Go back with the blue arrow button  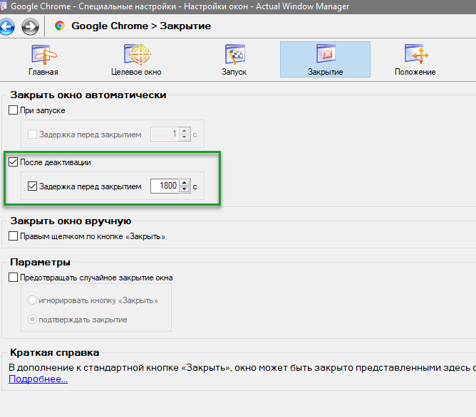point(7,26)
